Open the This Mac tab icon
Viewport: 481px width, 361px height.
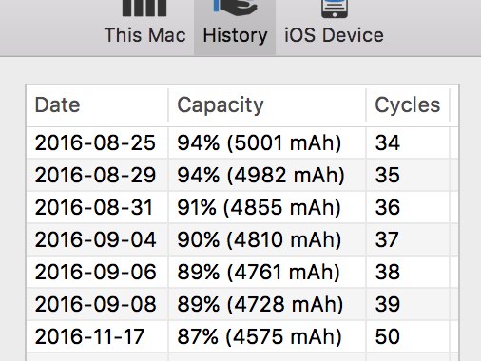point(144,8)
